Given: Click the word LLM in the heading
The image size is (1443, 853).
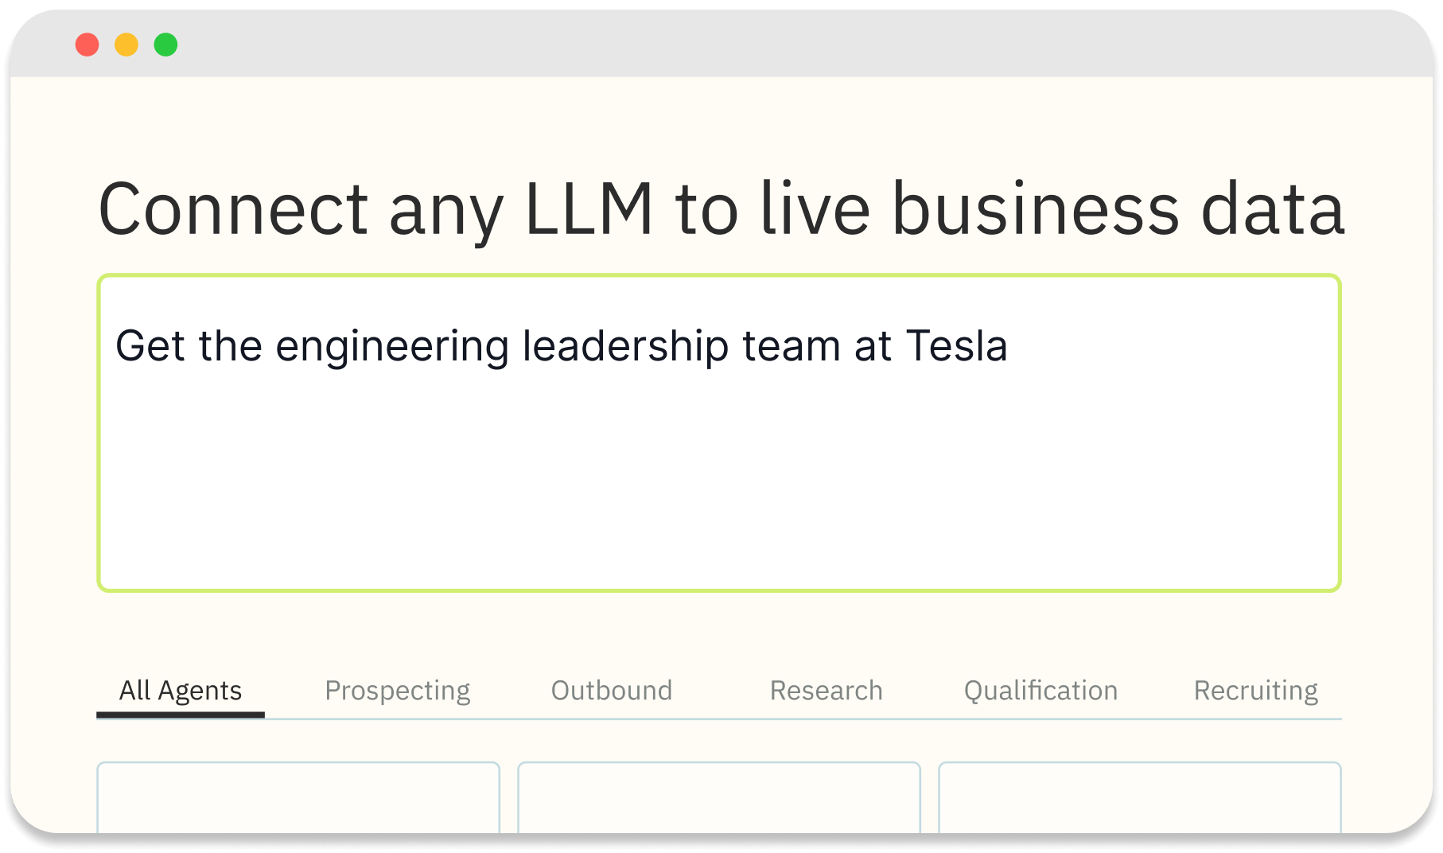Looking at the screenshot, I should click(589, 209).
